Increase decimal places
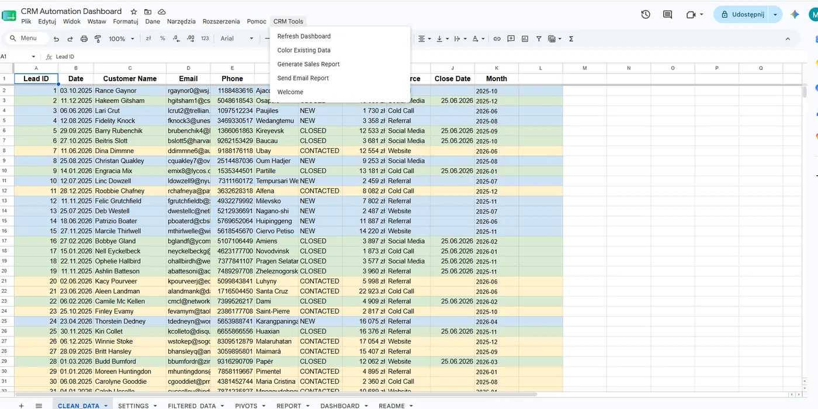This screenshot has width=818, height=409. 190,39
